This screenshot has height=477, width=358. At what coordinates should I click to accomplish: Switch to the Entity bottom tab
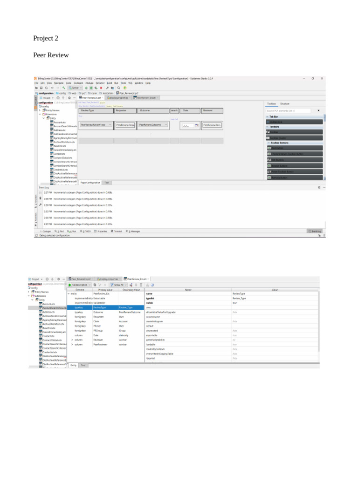pos(73,365)
